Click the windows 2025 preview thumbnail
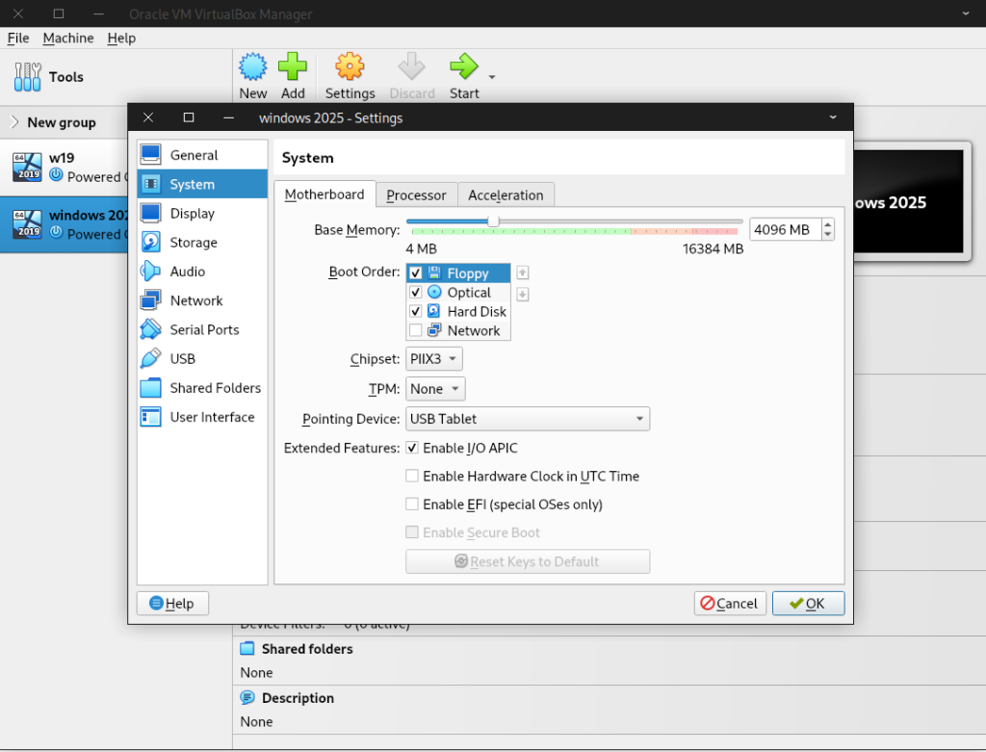The image size is (986, 752). 907,201
